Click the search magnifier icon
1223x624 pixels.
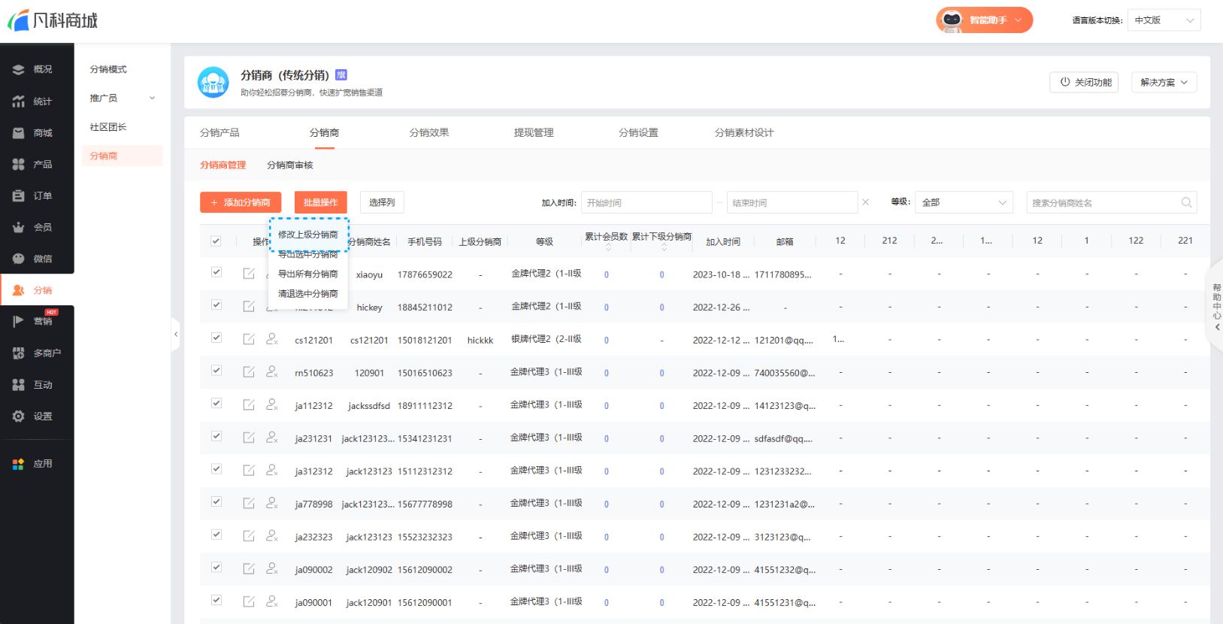pos(1186,202)
